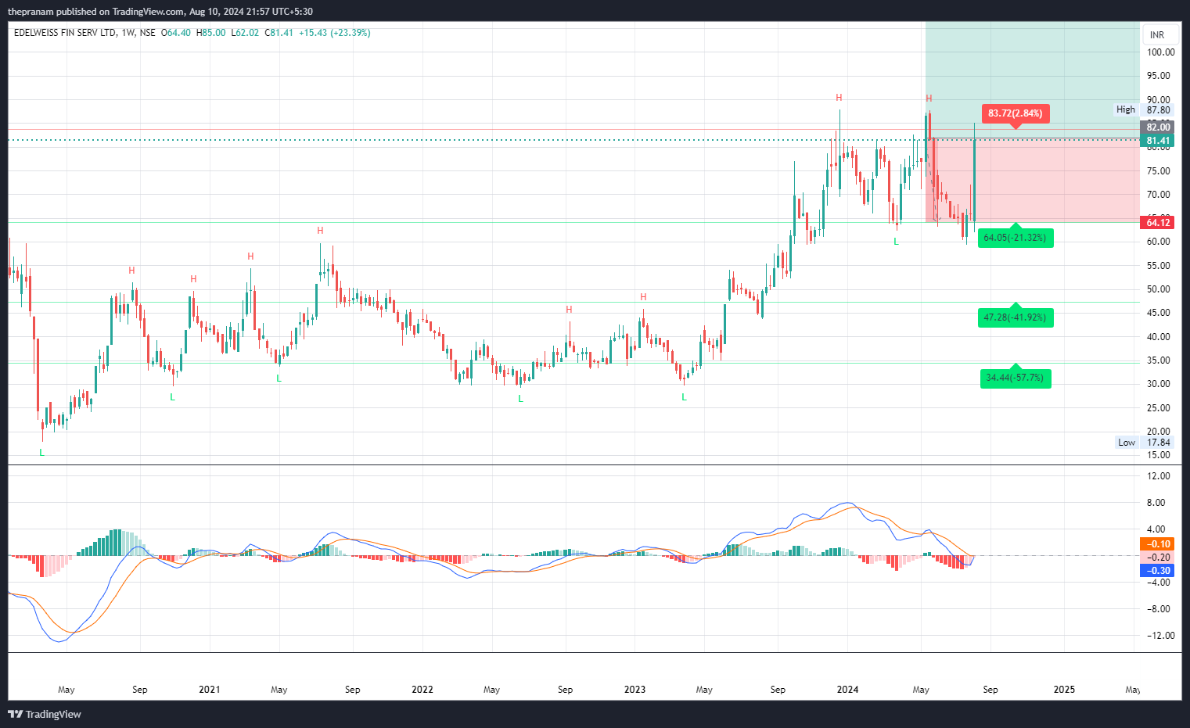Click the green 81.41 last price tag
The height and width of the screenshot is (728, 1190).
coord(1158,142)
